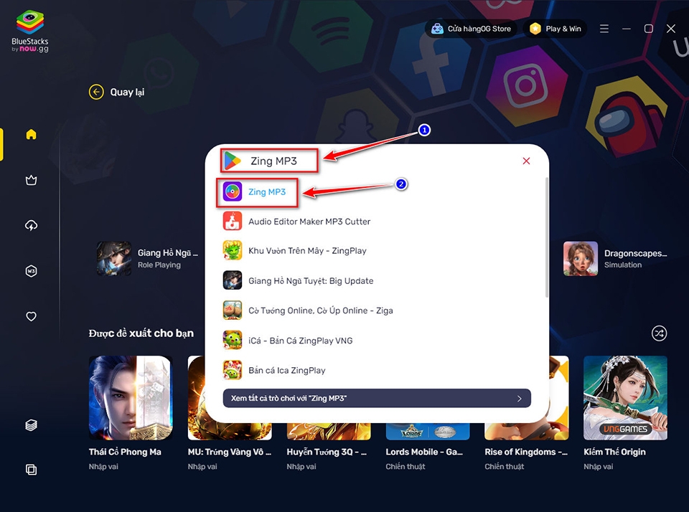Select Giang Hồ Ngũ Tuyệt: Big Update result

pos(311,281)
